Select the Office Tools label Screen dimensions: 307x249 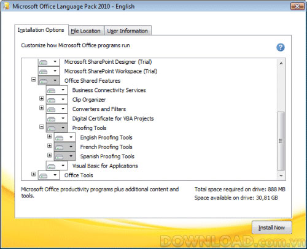click(79, 175)
